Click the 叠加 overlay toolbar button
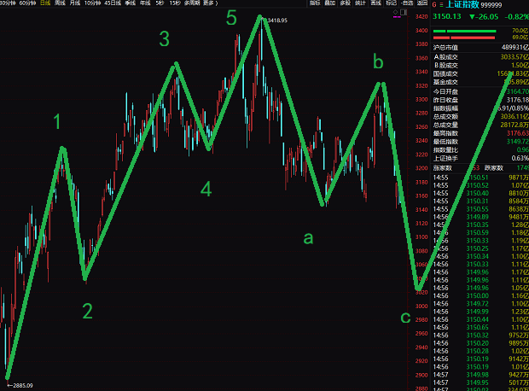529x391 pixels. pos(329,3)
